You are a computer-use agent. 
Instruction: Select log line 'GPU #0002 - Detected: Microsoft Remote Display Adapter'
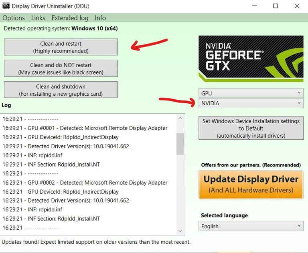point(85,183)
